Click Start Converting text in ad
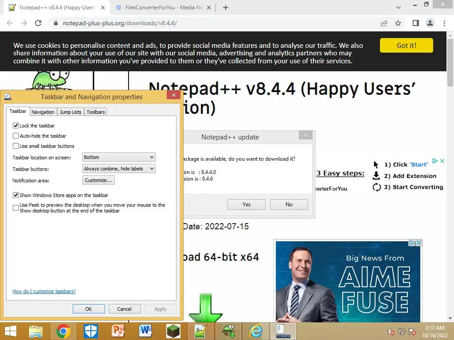The height and width of the screenshot is (340, 454). pos(418,187)
